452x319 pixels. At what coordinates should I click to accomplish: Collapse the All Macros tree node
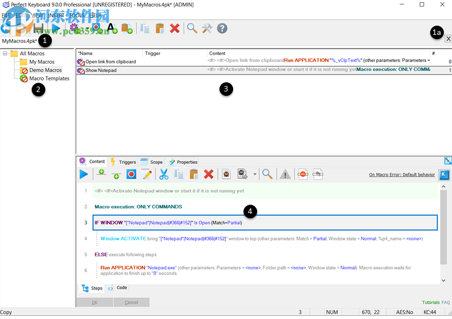pos(5,53)
